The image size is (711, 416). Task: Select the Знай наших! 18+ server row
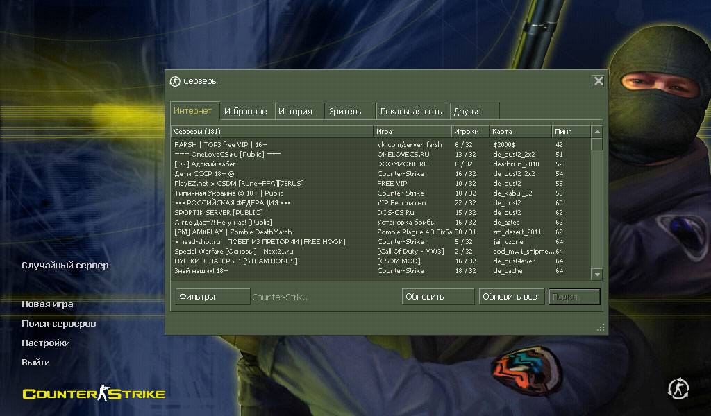coord(381,271)
